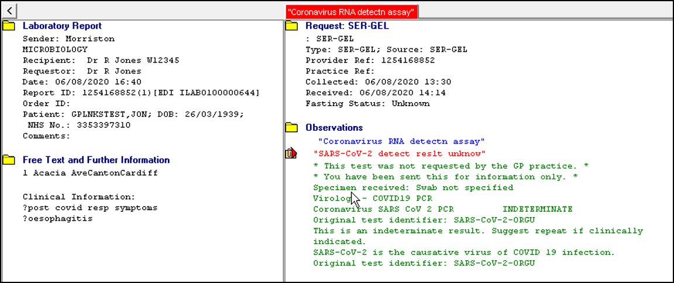The width and height of the screenshot is (674, 283).
Task: Click the Date: 06/08/2020 16:40 line
Action: (82, 82)
